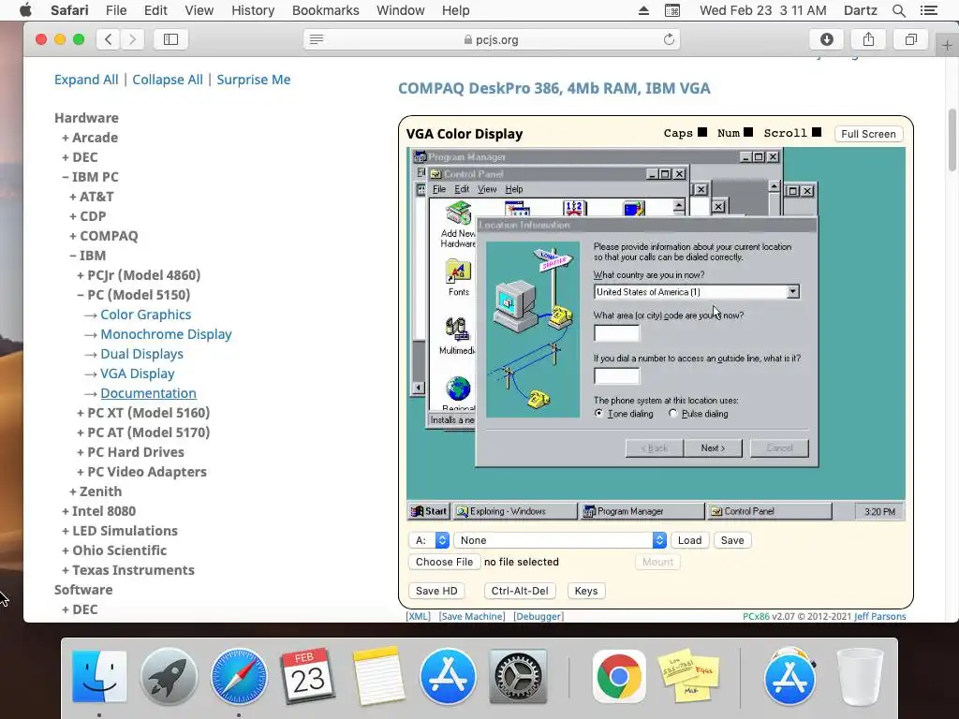959x719 pixels.
Task: Open Safari downloads button
Action: [x=826, y=39]
